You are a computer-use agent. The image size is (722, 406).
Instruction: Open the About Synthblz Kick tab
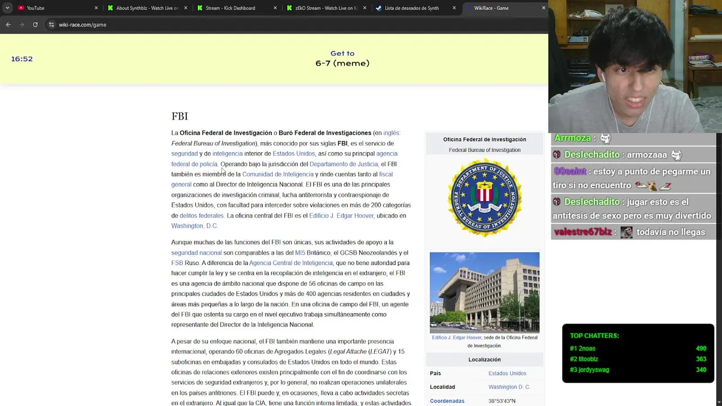(147, 8)
